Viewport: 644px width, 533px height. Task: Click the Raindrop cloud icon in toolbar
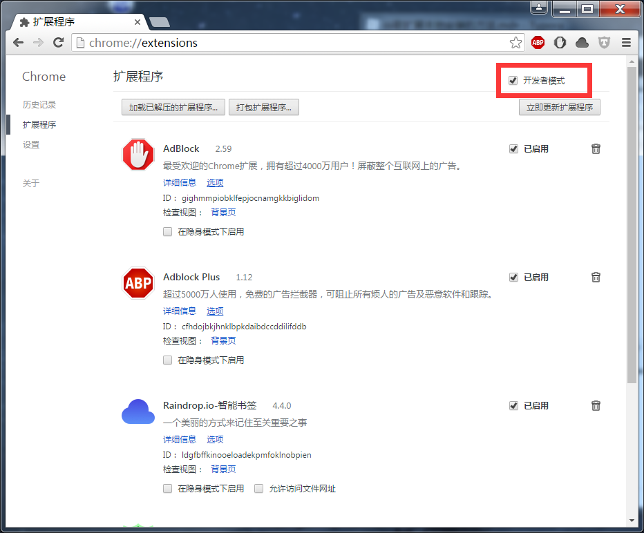click(583, 43)
